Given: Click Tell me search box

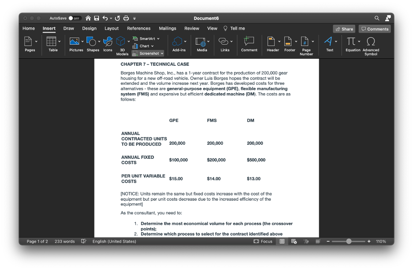Looking at the screenshot, I should (234, 28).
